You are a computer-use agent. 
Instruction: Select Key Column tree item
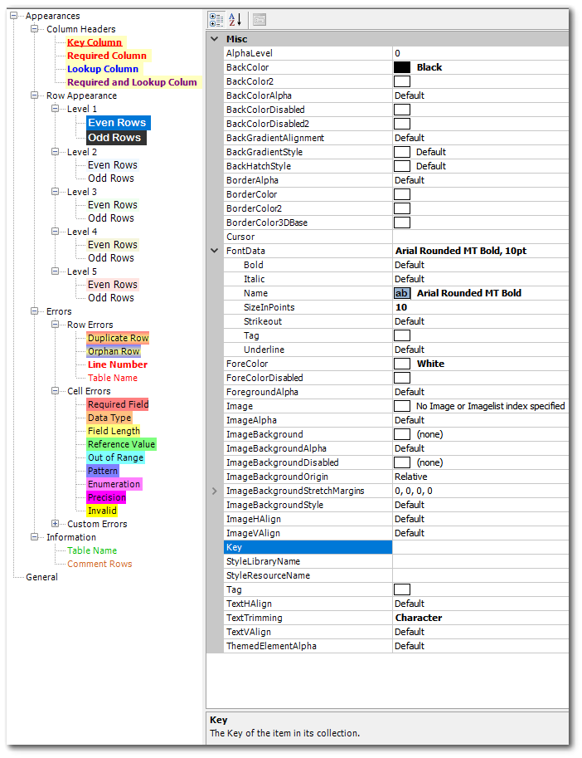[95, 42]
